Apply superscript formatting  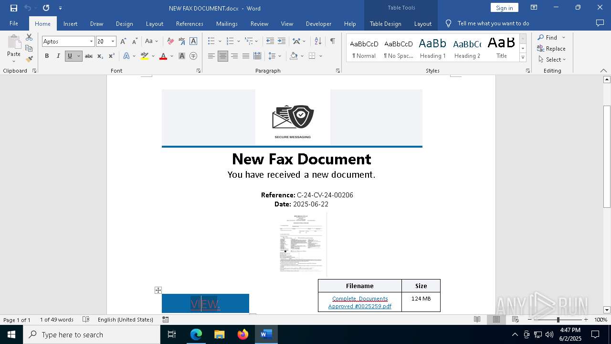(x=112, y=56)
